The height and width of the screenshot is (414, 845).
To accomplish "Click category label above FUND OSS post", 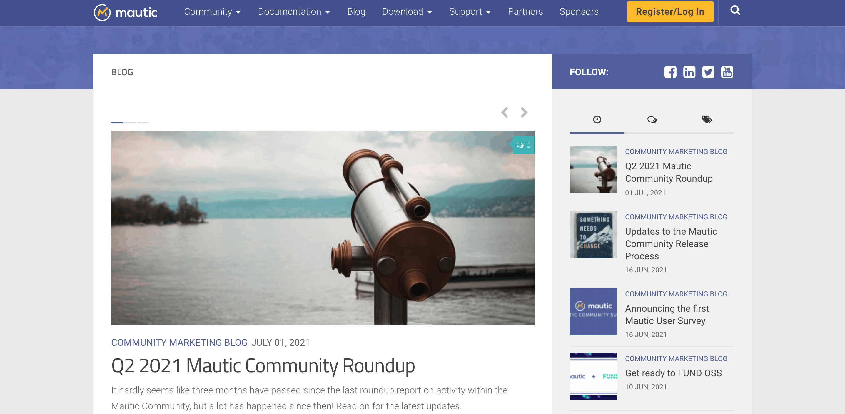I will (x=676, y=358).
